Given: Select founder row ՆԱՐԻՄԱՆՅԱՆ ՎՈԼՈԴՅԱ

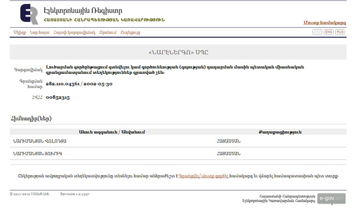Looking at the screenshot, I should [178, 141].
